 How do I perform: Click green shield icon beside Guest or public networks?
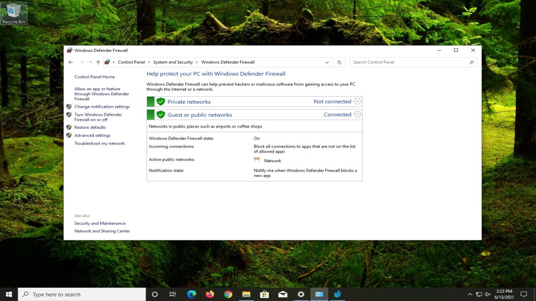tap(160, 115)
